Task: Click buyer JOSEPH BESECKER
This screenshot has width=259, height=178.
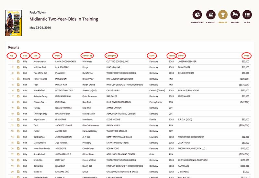Action: click(x=187, y=61)
